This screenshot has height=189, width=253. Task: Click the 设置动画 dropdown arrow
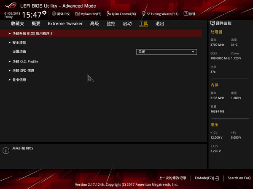pos(193,52)
